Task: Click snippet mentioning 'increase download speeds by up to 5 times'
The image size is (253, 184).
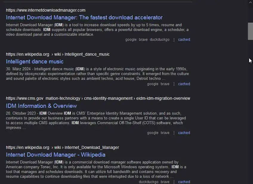Action: coord(97,29)
